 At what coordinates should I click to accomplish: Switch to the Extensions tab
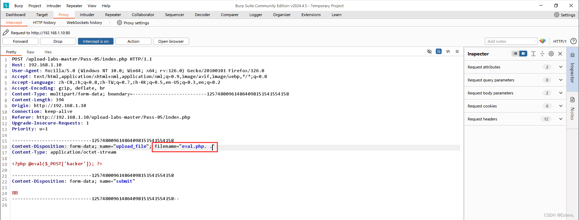point(311,15)
